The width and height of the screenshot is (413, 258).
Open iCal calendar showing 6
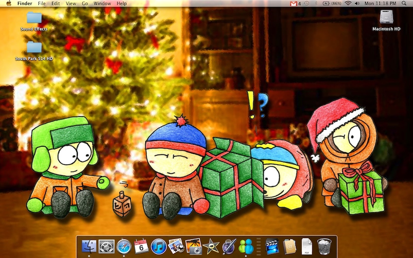(x=141, y=246)
